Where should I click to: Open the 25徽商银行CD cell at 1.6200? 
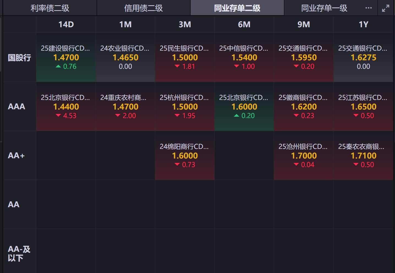(x=304, y=107)
